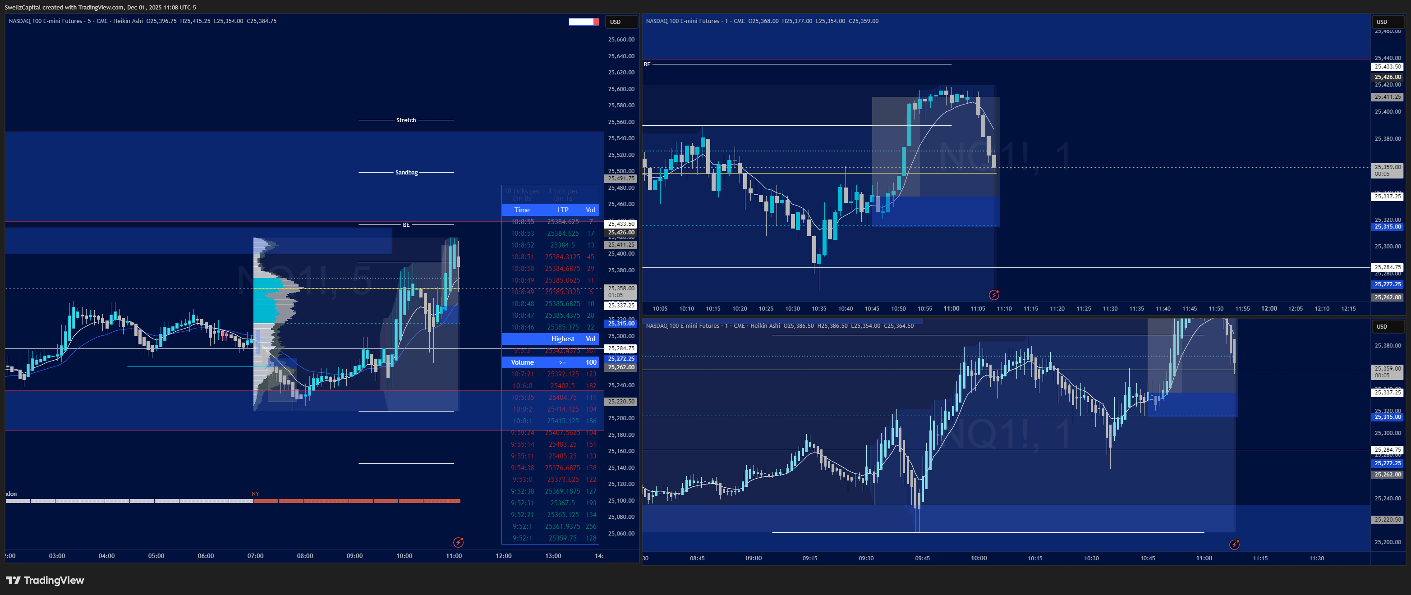Image resolution: width=1411 pixels, height=595 pixels.
Task: Click the Highest header row in the table
Action: click(x=551, y=339)
